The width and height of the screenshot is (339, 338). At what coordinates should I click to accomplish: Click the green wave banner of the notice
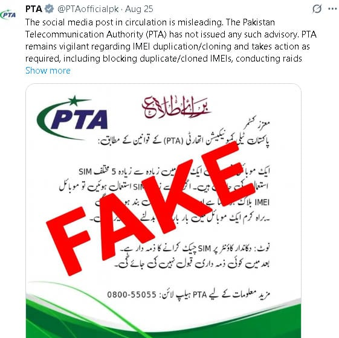coord(163,317)
